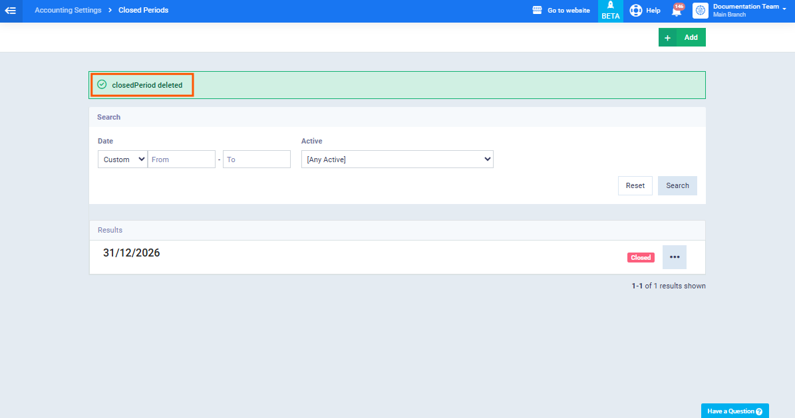
Task: Click the company logo avatar
Action: (x=700, y=11)
